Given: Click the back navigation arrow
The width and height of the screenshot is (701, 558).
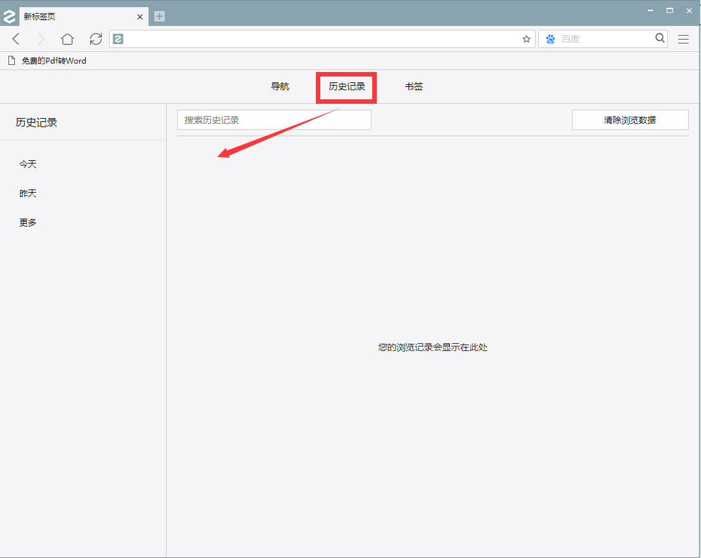Looking at the screenshot, I should coord(16,39).
